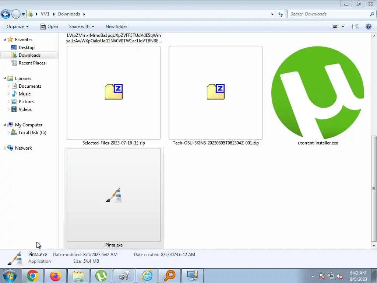Open the address bar history dropdown
377x283 pixels.
click(x=272, y=14)
